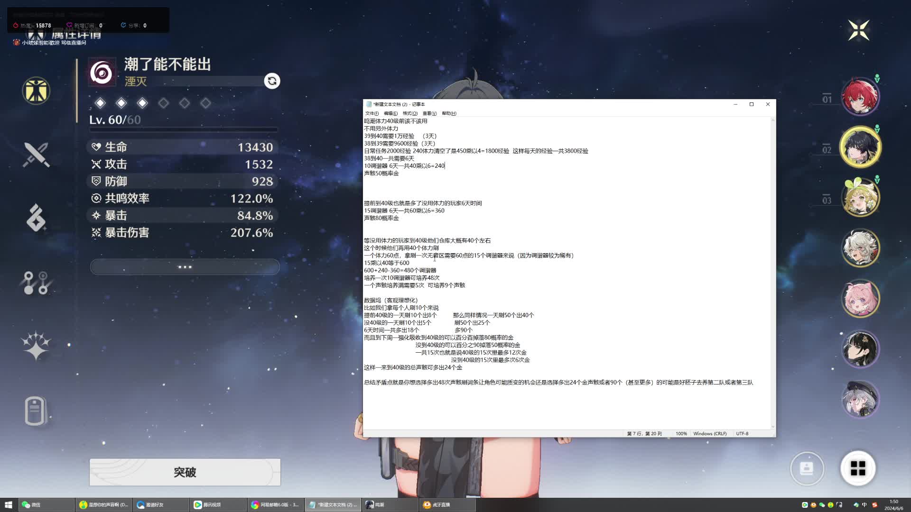The height and width of the screenshot is (512, 911).
Task: Open Notepad 查看(V) menu
Action: point(429,113)
